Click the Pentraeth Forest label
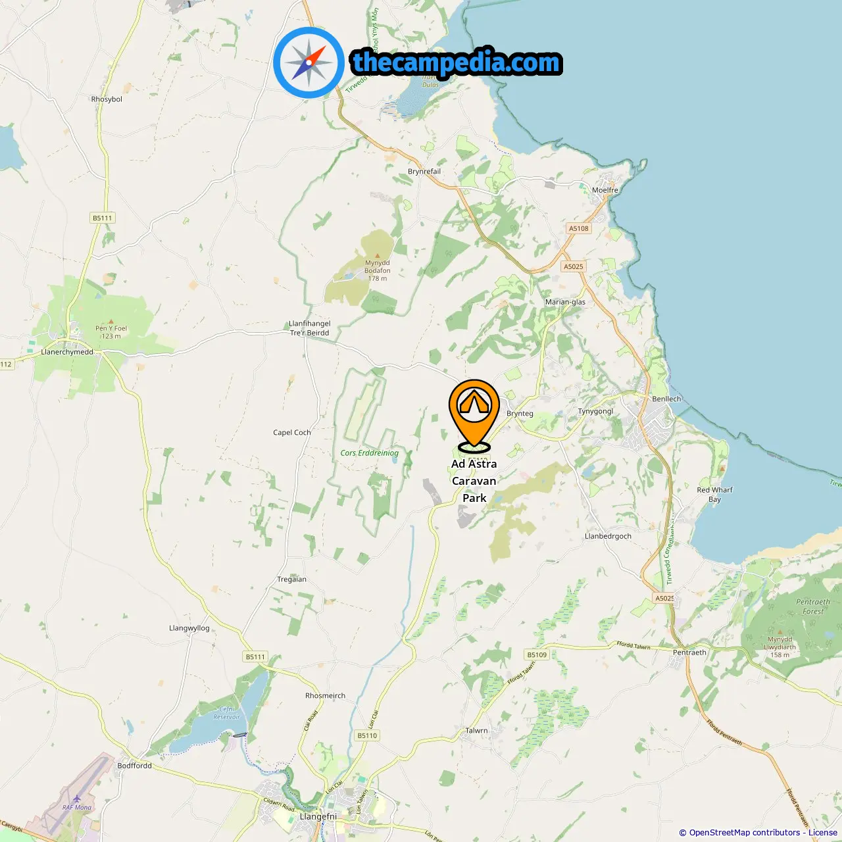This screenshot has width=842, height=842. click(813, 607)
